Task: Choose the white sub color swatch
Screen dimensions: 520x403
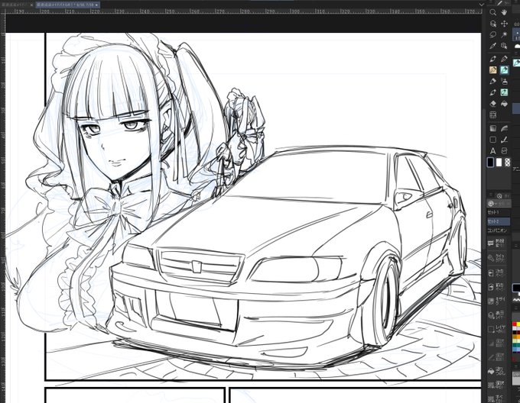Action: pyautogui.click(x=499, y=163)
